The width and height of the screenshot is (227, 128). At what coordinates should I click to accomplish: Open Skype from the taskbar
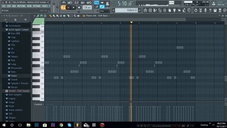(x=70, y=125)
